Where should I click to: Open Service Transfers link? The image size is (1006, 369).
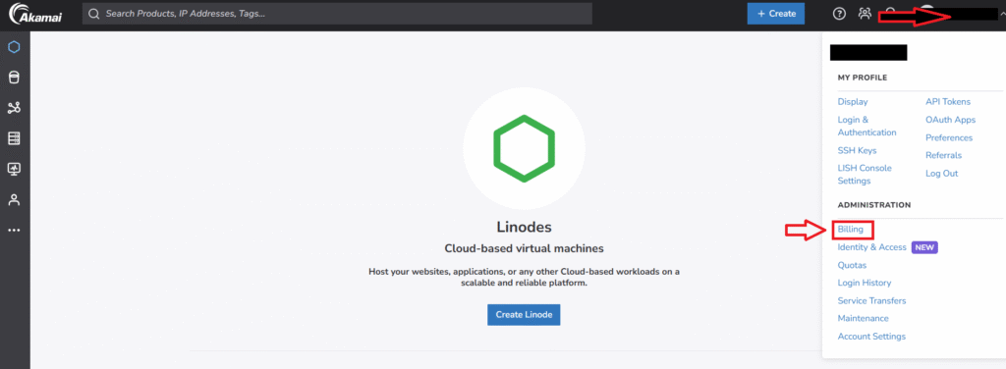(x=872, y=301)
